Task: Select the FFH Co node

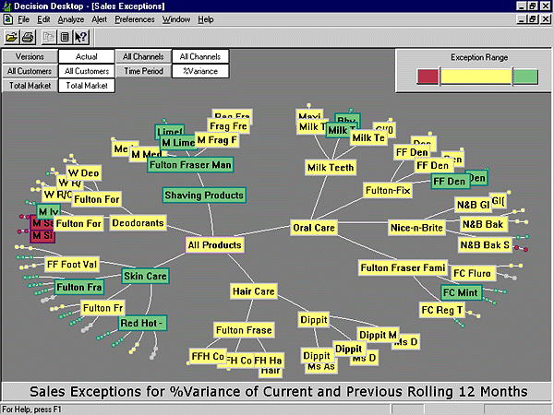Action: [x=208, y=356]
